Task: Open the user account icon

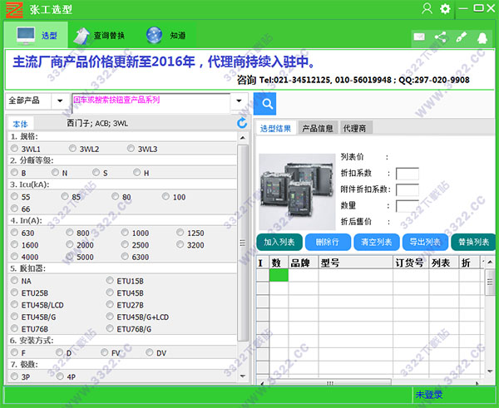Action: point(427,9)
